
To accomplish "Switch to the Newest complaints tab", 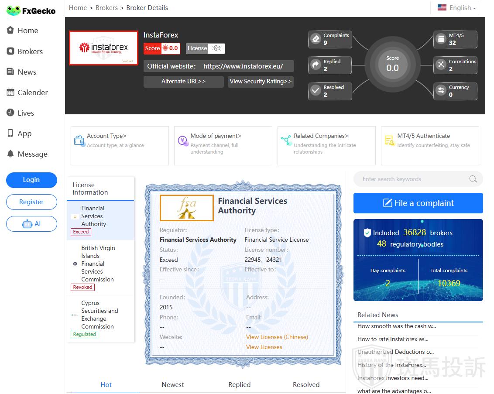I will tap(173, 384).
